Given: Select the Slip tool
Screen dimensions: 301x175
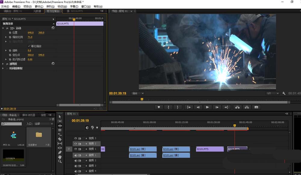Looking at the screenshot, I should (60, 144).
